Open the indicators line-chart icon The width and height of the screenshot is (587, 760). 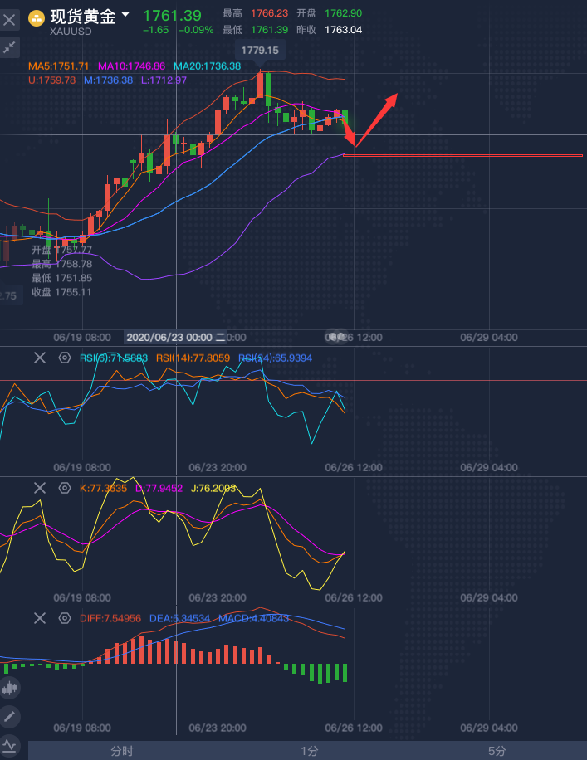[x=11, y=744]
